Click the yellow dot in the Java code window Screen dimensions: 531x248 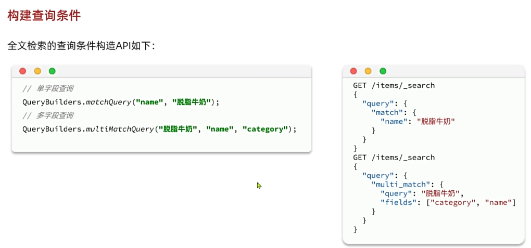pos(37,71)
